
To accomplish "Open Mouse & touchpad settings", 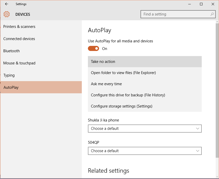I will [x=19, y=63].
